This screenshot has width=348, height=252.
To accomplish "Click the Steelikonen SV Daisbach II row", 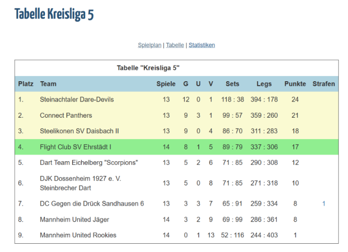I will point(177,131).
